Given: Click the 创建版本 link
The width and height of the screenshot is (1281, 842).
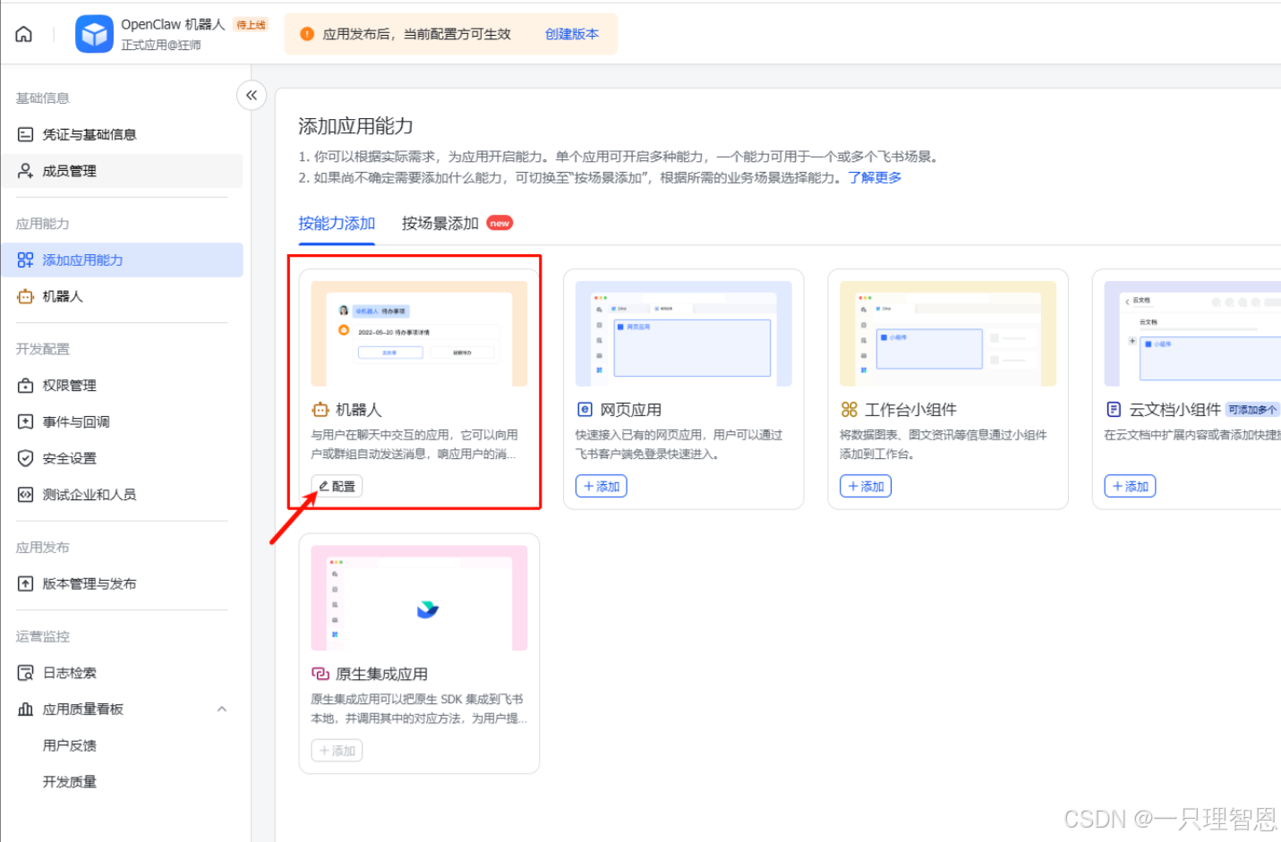Looking at the screenshot, I should point(572,34).
